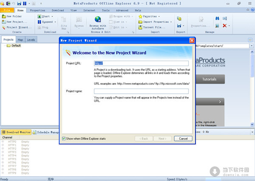
Task: Click the binoculars Find icon
Action: click(217, 18)
